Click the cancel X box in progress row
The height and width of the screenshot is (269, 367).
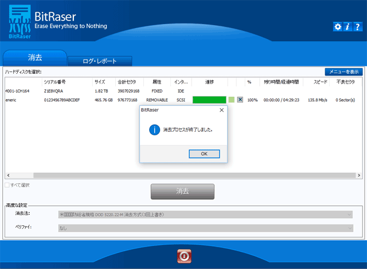coord(240,100)
